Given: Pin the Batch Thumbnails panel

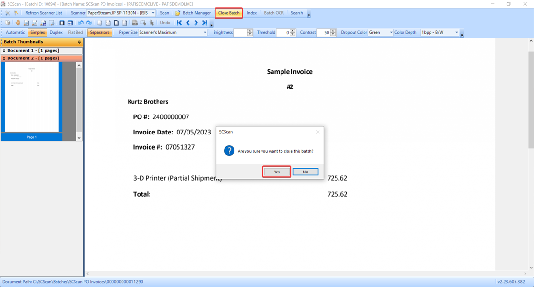Looking at the screenshot, I should [x=79, y=42].
